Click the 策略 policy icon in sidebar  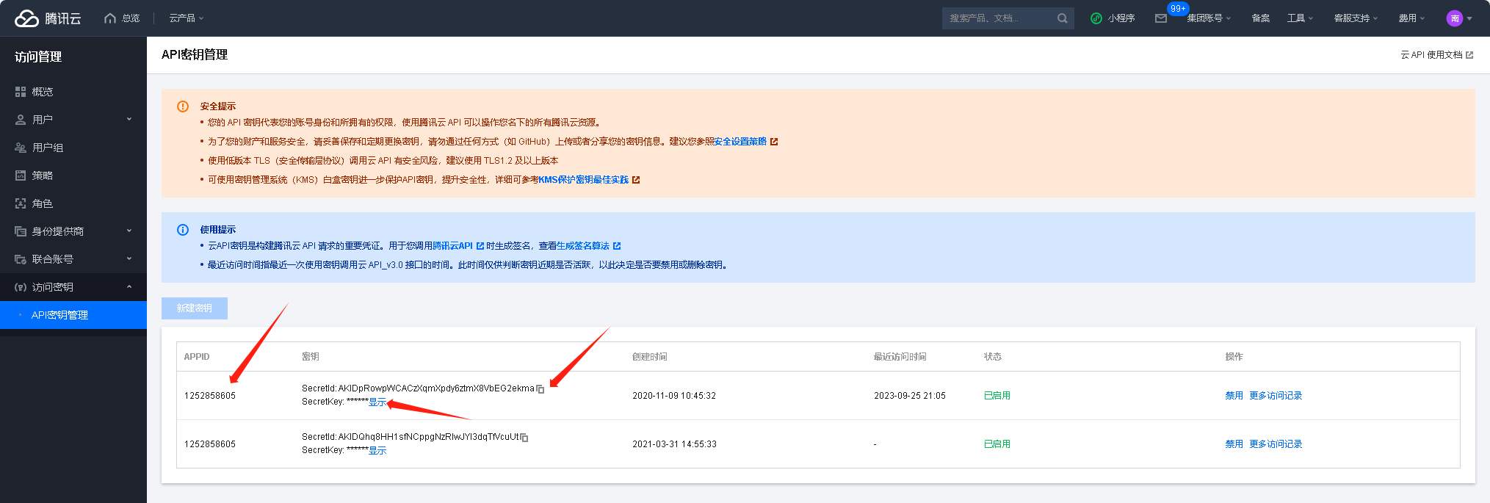coord(21,175)
